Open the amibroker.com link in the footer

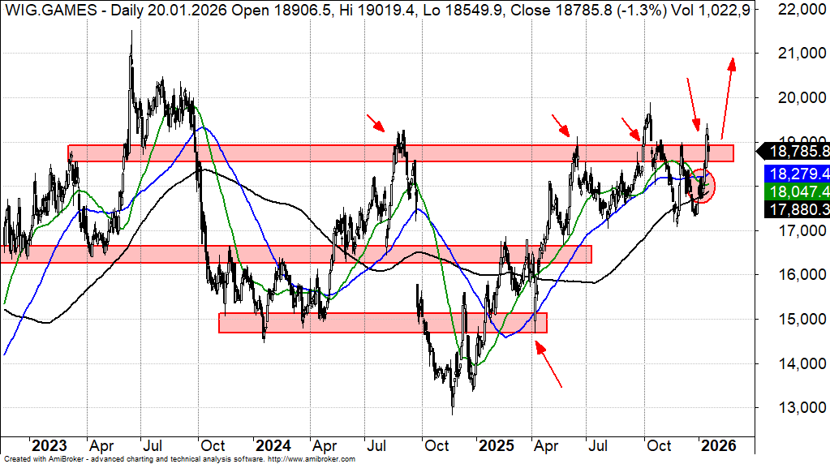(312, 459)
